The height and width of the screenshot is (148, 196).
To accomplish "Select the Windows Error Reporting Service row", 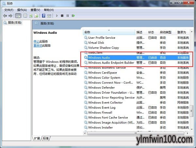I will click(137, 98).
